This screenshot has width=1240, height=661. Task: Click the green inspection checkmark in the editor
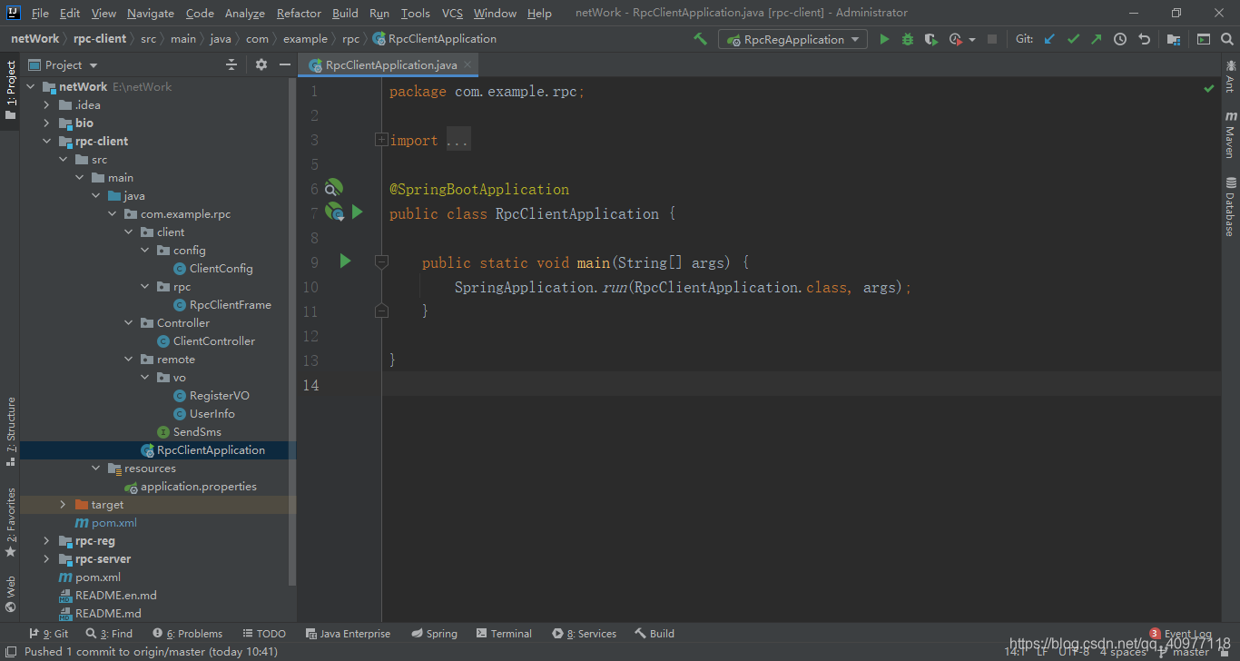1209,89
